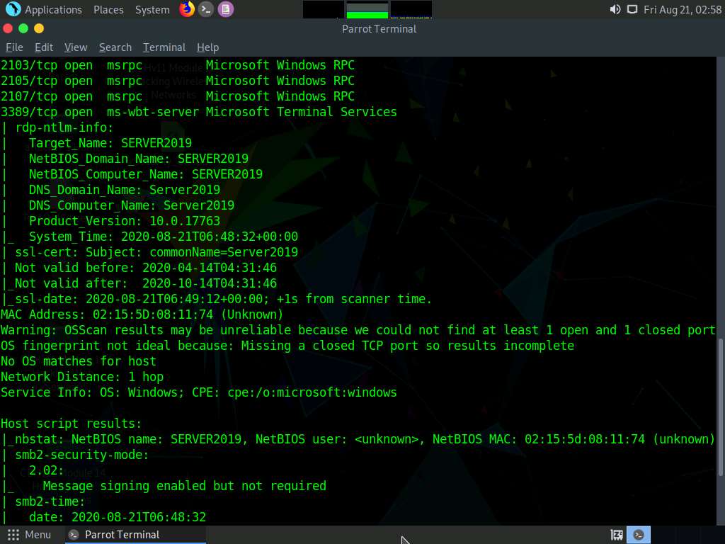Click the Parrot Terminal window title
The width and height of the screenshot is (725, 544).
(x=379, y=28)
